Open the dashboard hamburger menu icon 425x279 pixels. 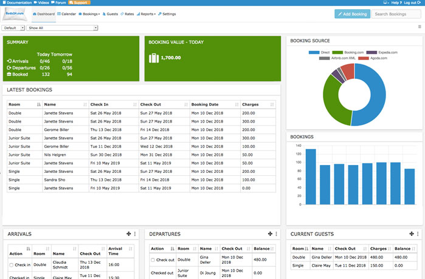tap(420, 27)
